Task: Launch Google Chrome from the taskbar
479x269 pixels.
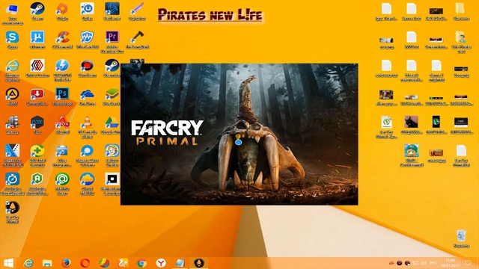Action: (141, 263)
